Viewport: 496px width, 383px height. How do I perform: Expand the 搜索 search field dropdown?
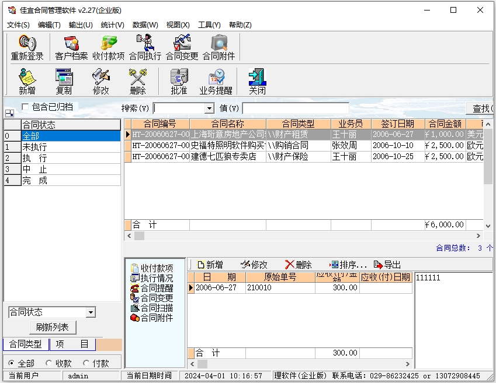pyautogui.click(x=209, y=108)
